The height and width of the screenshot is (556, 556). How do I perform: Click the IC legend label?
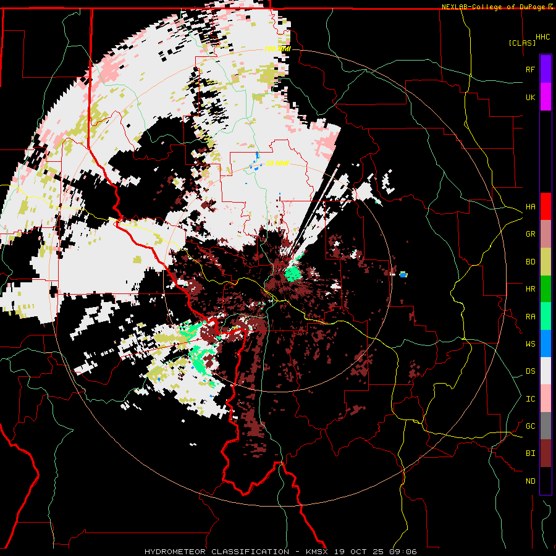(x=530, y=399)
